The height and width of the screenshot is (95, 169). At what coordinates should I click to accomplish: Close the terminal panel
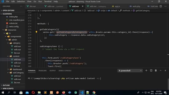point(165,70)
